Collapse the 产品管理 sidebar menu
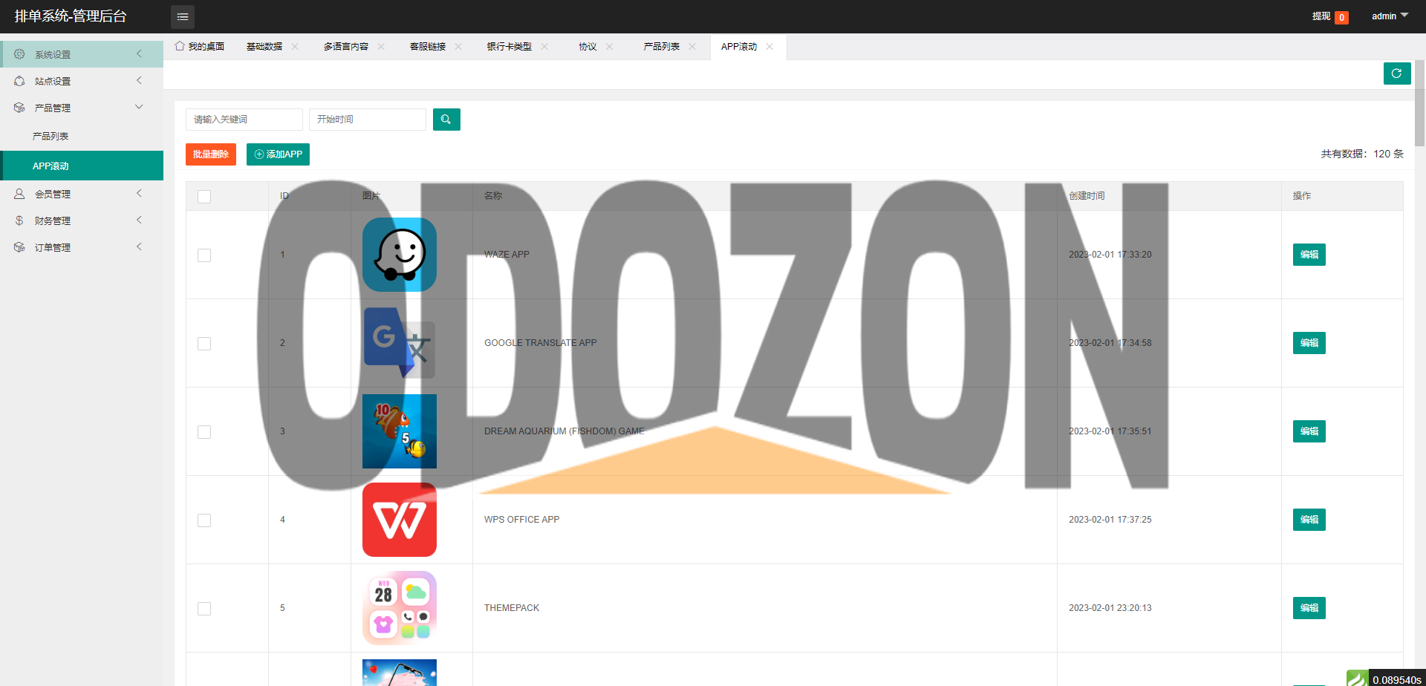The image size is (1426, 686). click(82, 108)
